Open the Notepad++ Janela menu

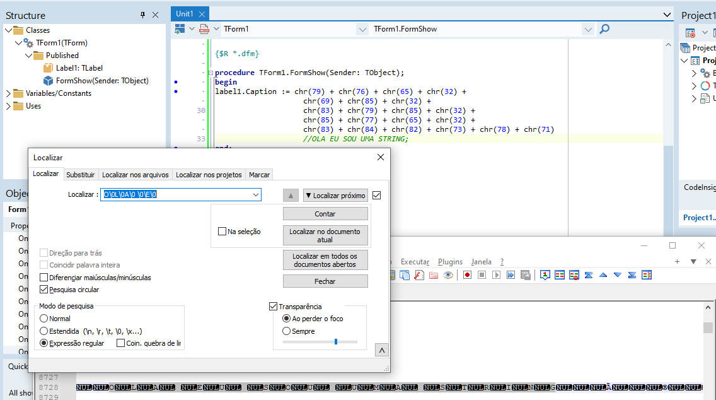click(482, 261)
